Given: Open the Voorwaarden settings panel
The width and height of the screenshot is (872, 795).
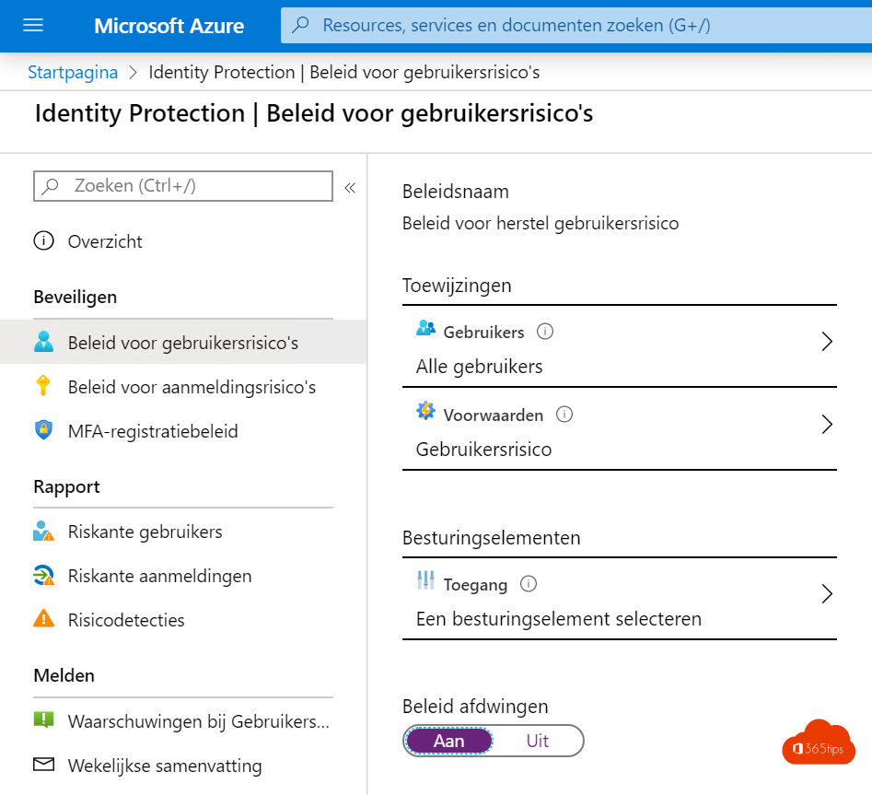Looking at the screenshot, I should tap(827, 425).
